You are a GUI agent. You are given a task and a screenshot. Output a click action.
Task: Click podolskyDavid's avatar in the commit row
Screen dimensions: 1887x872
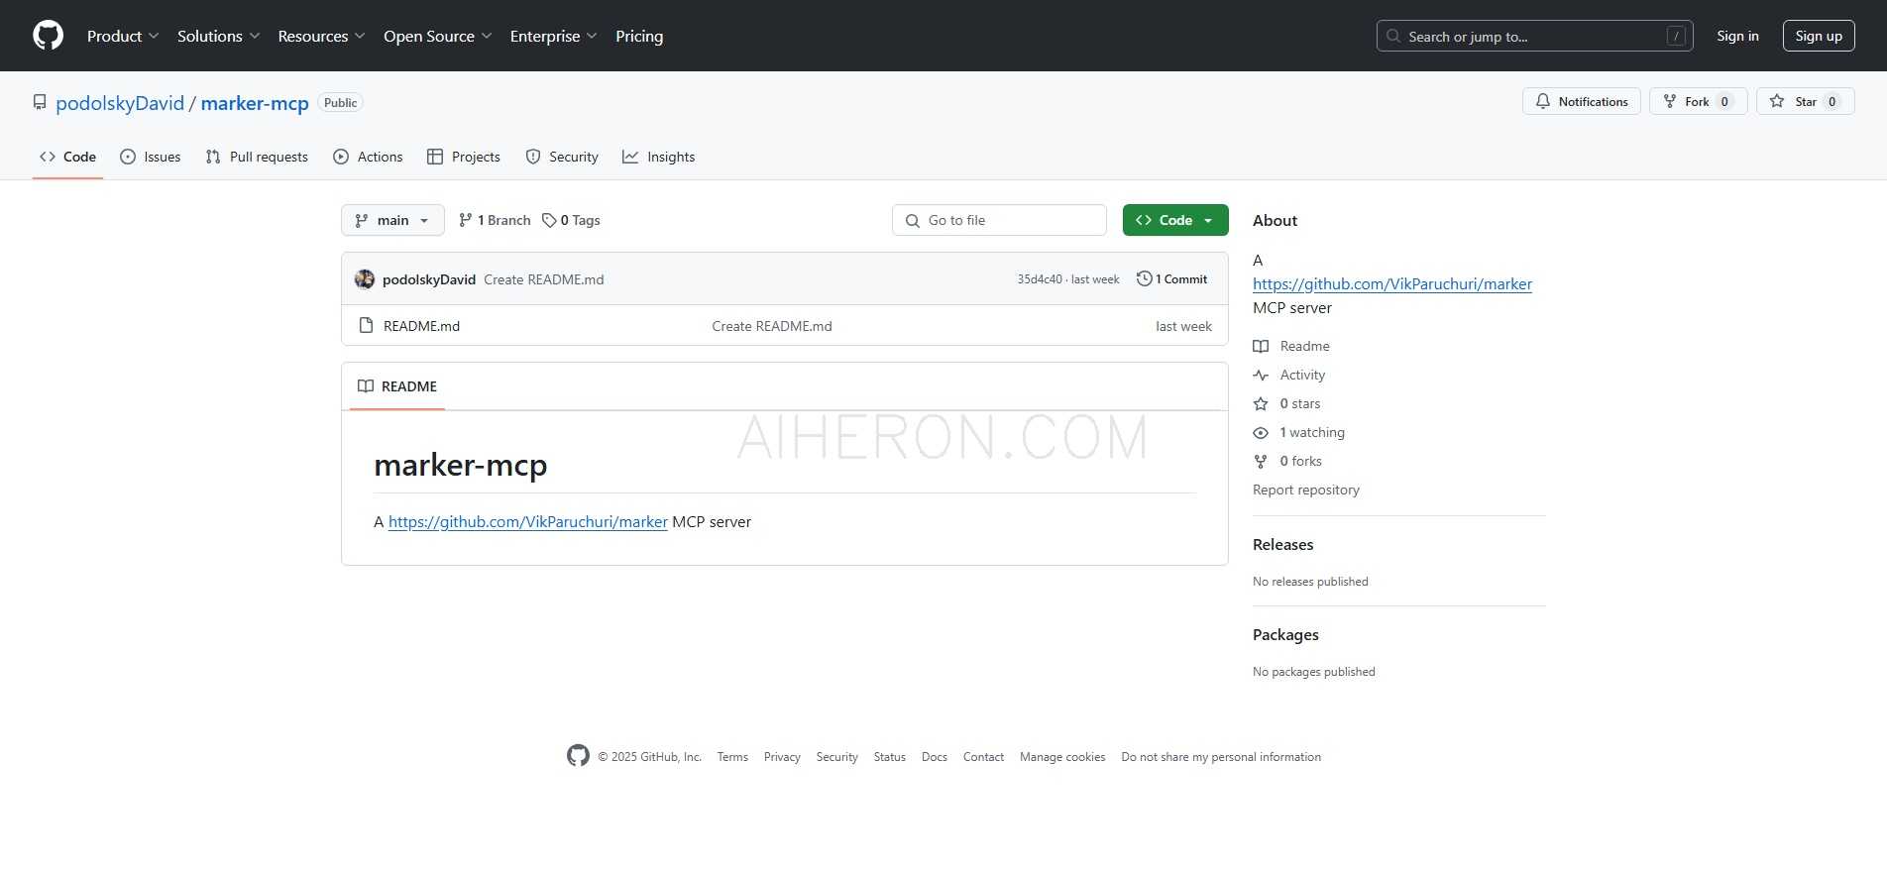(x=365, y=279)
